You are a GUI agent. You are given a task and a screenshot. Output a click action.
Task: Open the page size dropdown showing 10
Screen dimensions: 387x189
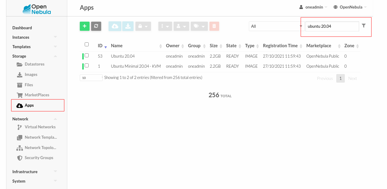91,78
